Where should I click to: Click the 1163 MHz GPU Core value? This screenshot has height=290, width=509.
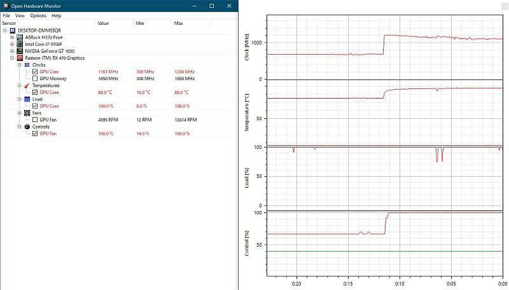click(x=108, y=72)
